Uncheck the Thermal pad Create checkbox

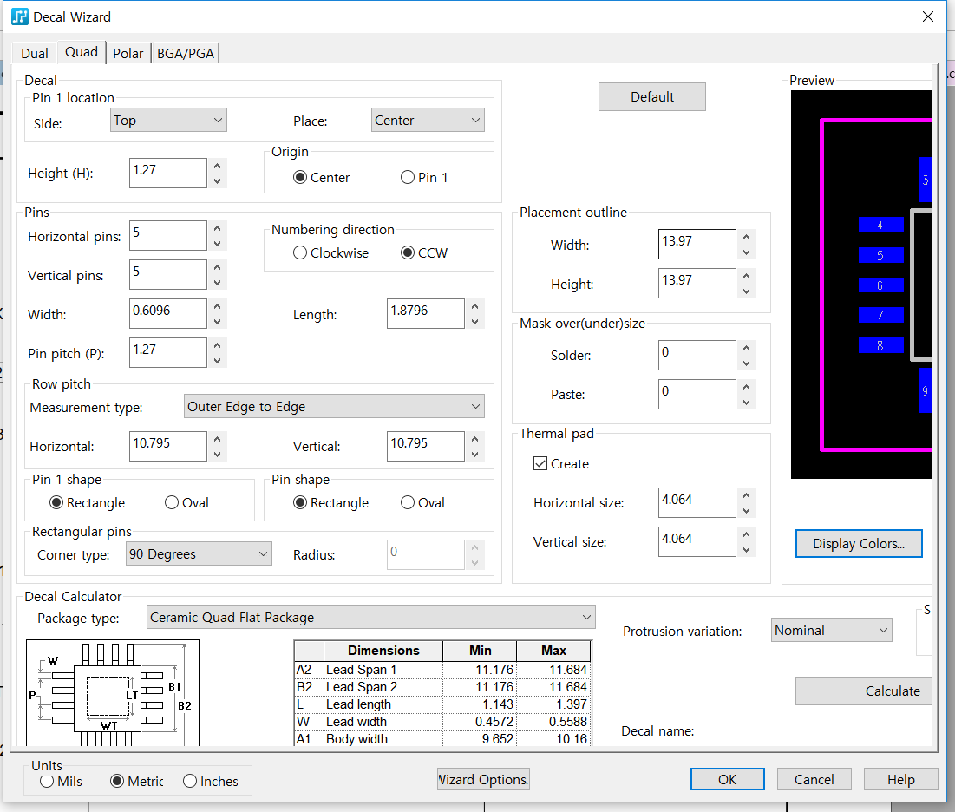540,464
